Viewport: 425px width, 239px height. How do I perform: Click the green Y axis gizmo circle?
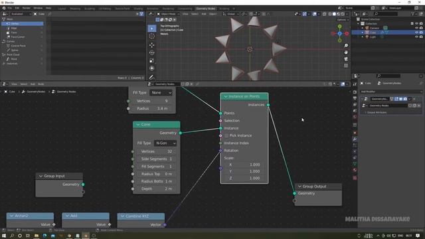[339, 27]
